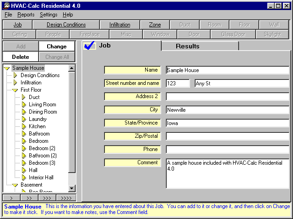Select Bedroom (2) in the tree
The width and height of the screenshot is (293, 219).
pyautogui.click(x=42, y=148)
